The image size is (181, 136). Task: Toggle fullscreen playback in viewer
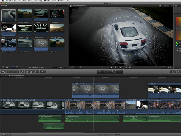click(x=164, y=67)
